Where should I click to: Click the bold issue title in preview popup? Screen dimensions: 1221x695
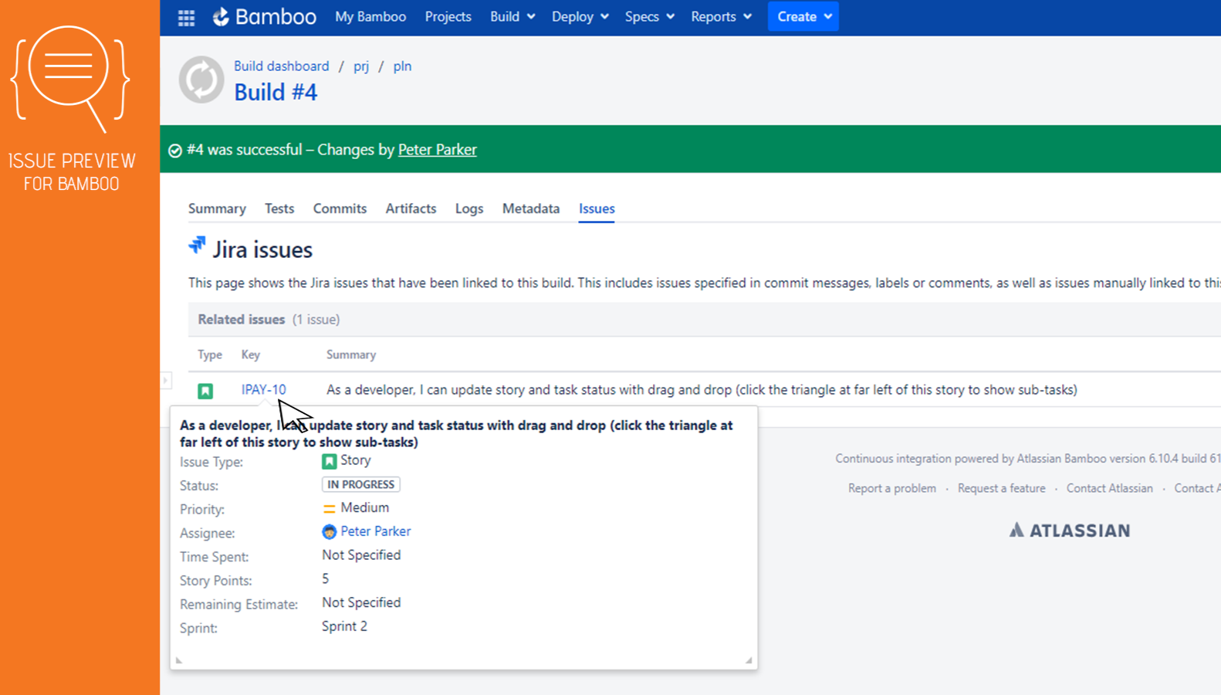456,433
